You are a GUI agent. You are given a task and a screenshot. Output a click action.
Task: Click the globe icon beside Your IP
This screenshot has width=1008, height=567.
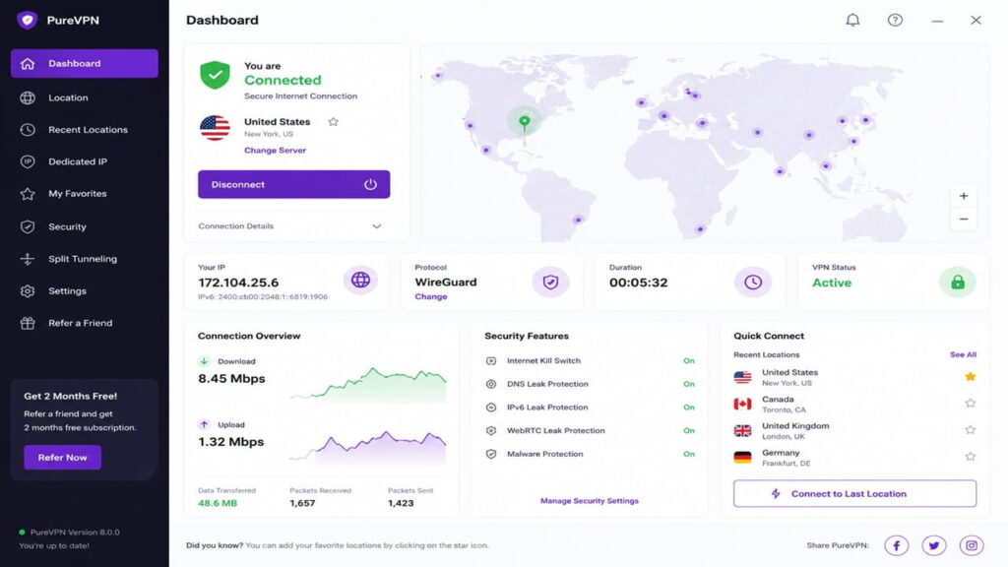tap(360, 281)
